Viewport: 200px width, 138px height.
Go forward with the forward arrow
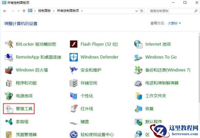tap(12, 11)
